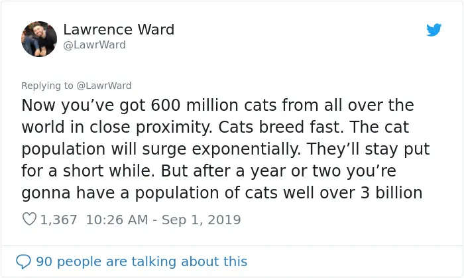This screenshot has width=464, height=278.
Task: Like the tweet with the heart icon
Action: coord(29,219)
